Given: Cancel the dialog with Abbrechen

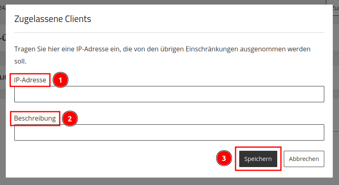Looking at the screenshot, I should [304, 159].
